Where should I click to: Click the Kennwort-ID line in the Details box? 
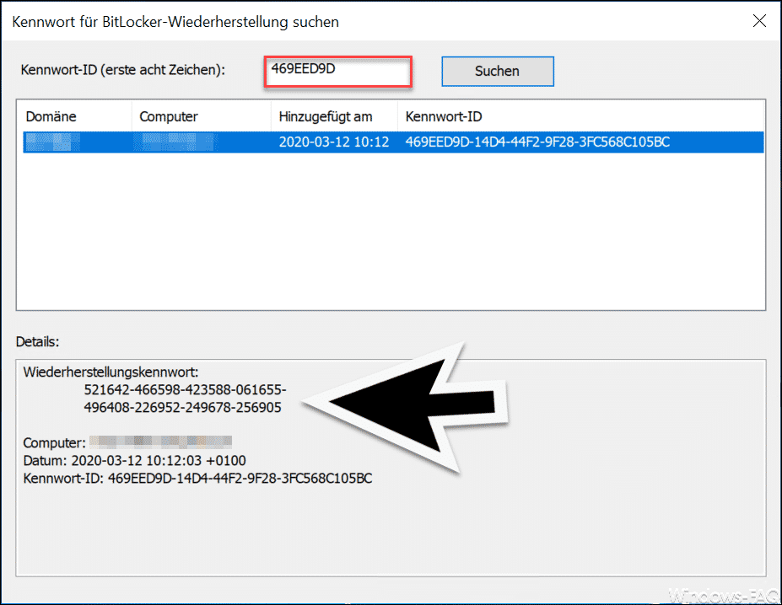197,479
